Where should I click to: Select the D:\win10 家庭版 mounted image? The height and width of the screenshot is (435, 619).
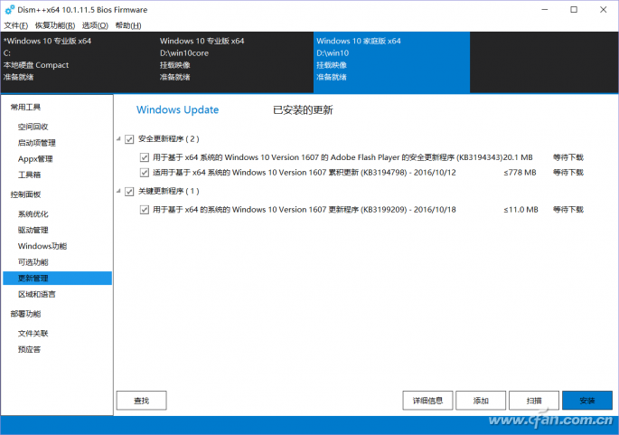[x=391, y=62]
